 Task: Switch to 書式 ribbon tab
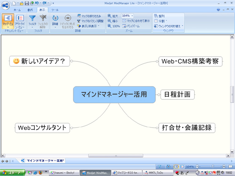30,10
